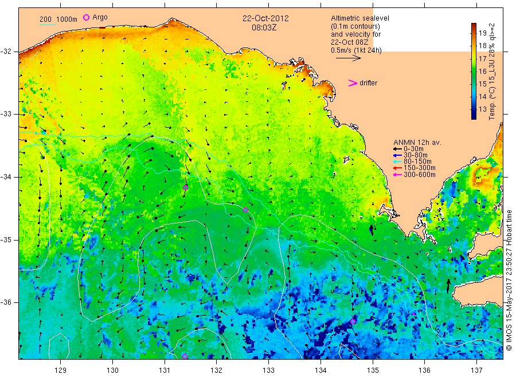The image size is (516, 378).
Task: Click the 0.5m/s velocity reference arrow
Action: click(x=349, y=58)
